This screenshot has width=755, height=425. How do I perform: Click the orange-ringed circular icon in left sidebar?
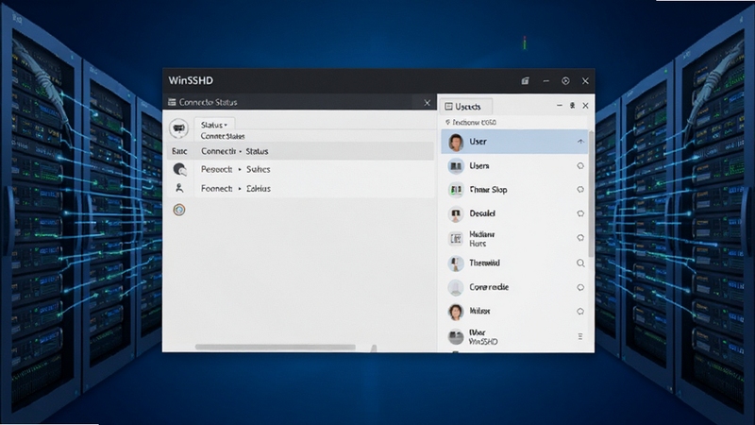tap(179, 210)
